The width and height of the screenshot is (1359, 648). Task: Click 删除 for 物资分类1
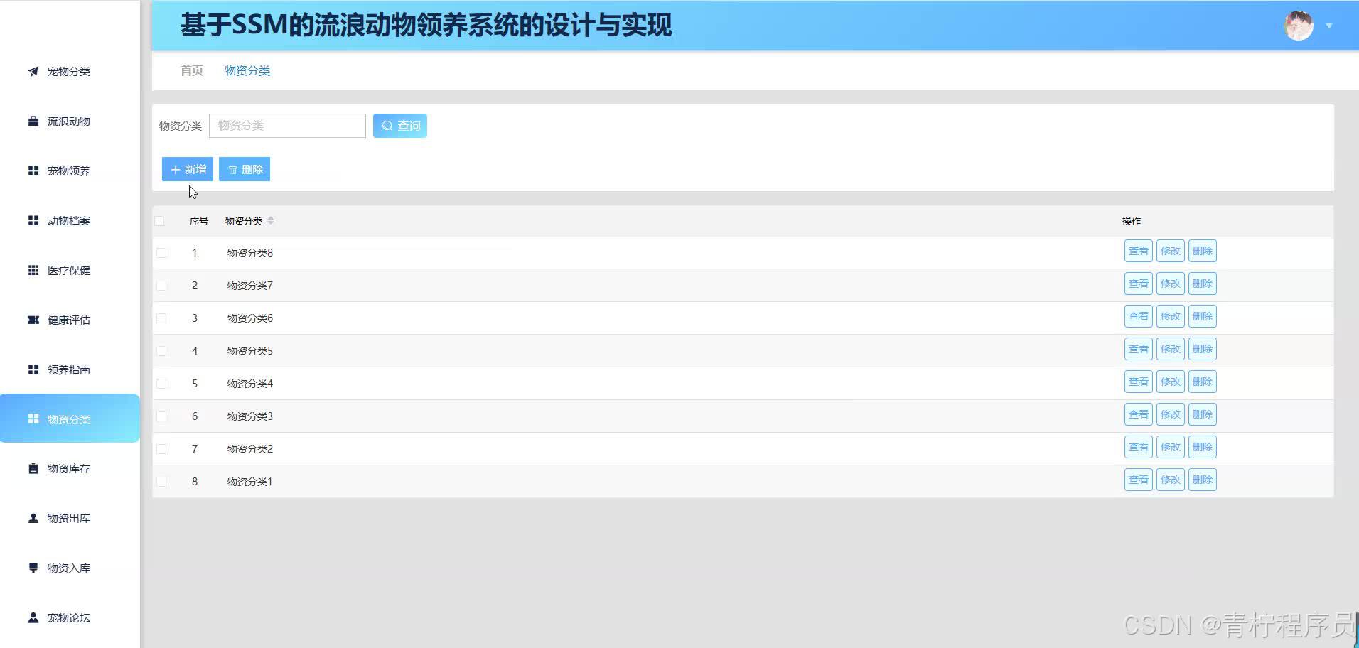[x=1203, y=480]
